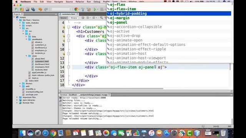The image size is (246, 138).
Task: Open Safari from the dock
Action: coord(45,133)
